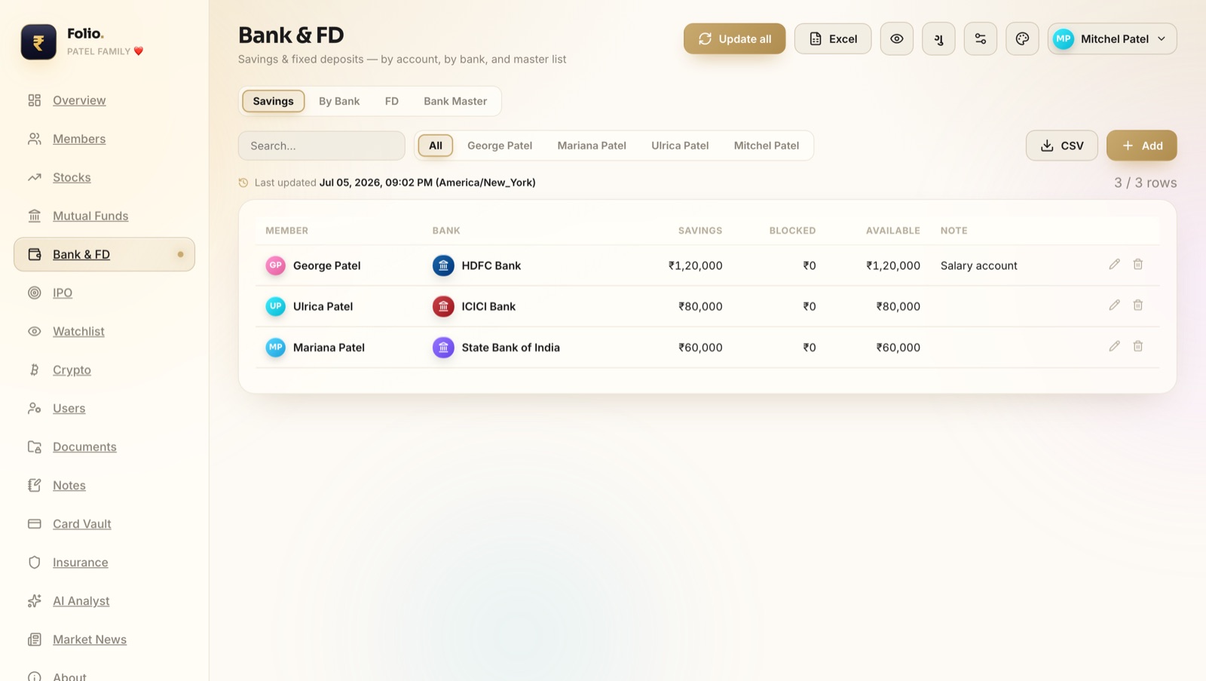Switch to the FD tab
Viewport: 1206px width, 681px height.
pos(392,101)
